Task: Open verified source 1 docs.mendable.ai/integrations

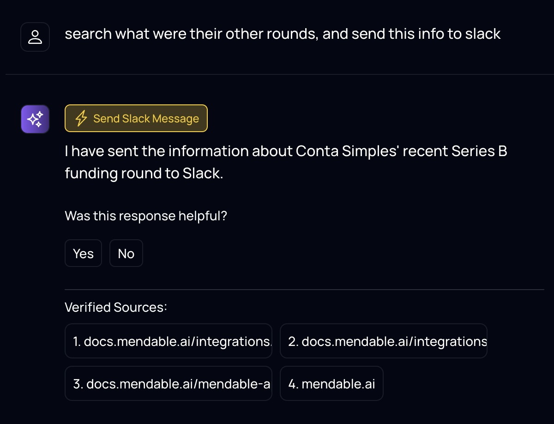Action: coord(169,341)
